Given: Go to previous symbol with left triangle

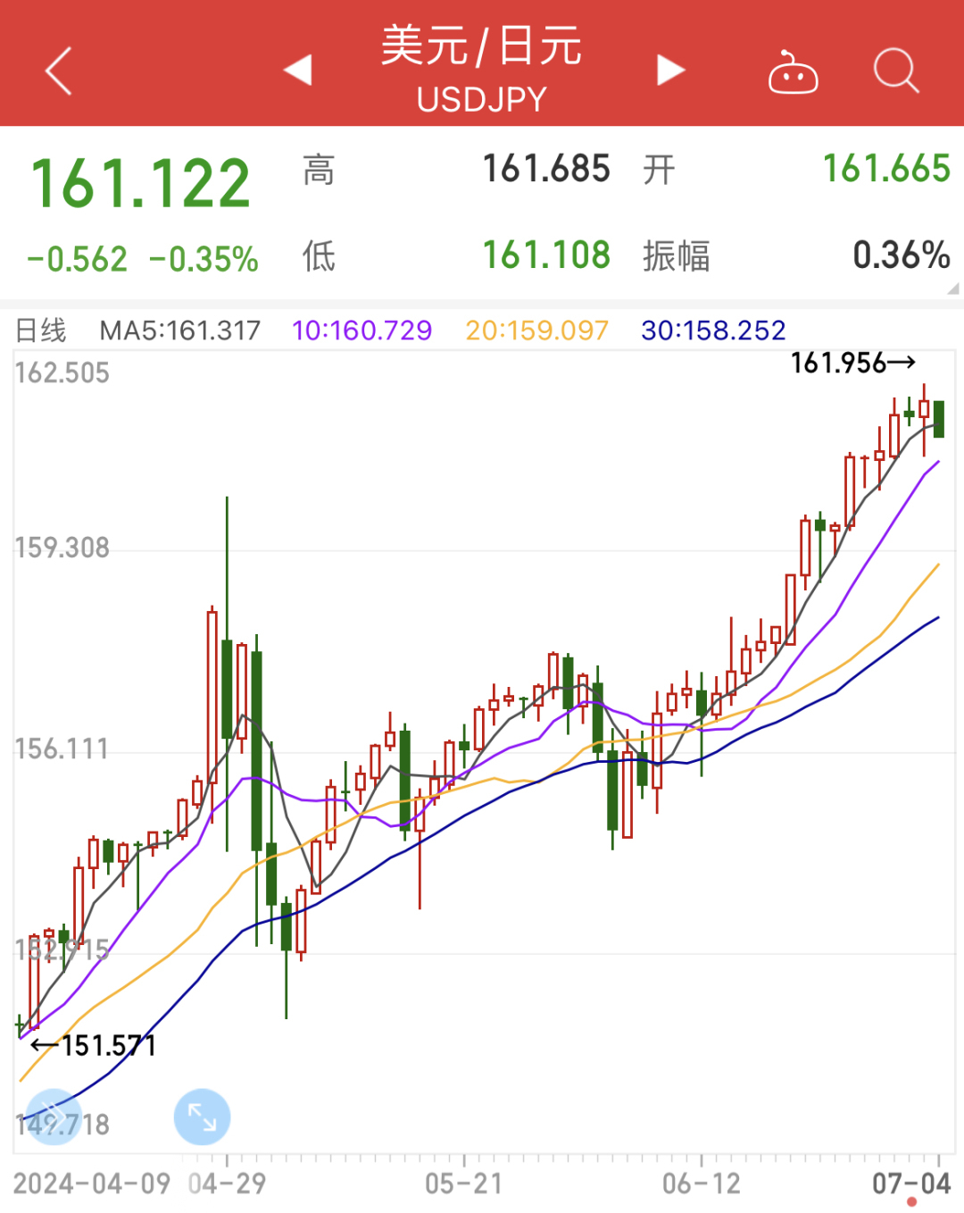Looking at the screenshot, I should pos(298,70).
